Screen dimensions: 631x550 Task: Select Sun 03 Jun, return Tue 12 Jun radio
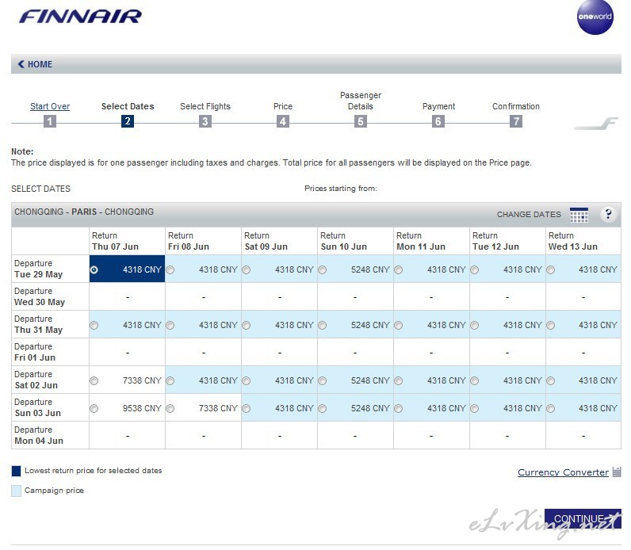475,408
